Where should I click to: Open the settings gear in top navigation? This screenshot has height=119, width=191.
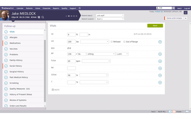[80, 8]
